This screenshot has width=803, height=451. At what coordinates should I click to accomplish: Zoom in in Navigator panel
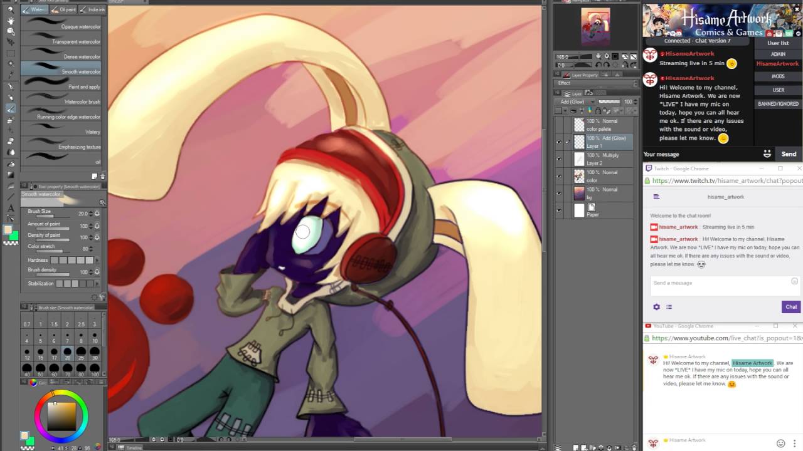607,56
